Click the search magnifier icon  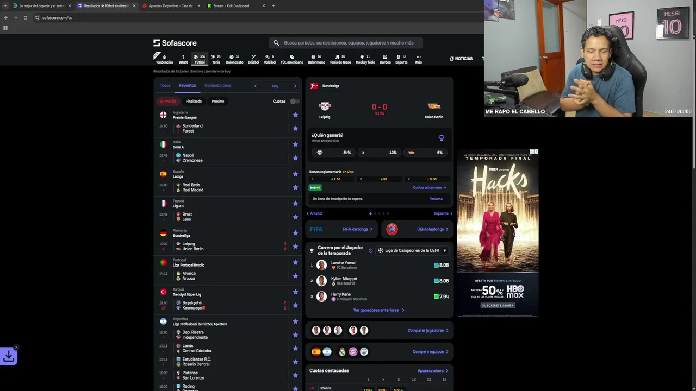click(276, 43)
